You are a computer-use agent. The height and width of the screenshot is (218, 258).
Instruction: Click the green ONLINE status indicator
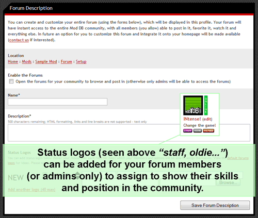206,105
